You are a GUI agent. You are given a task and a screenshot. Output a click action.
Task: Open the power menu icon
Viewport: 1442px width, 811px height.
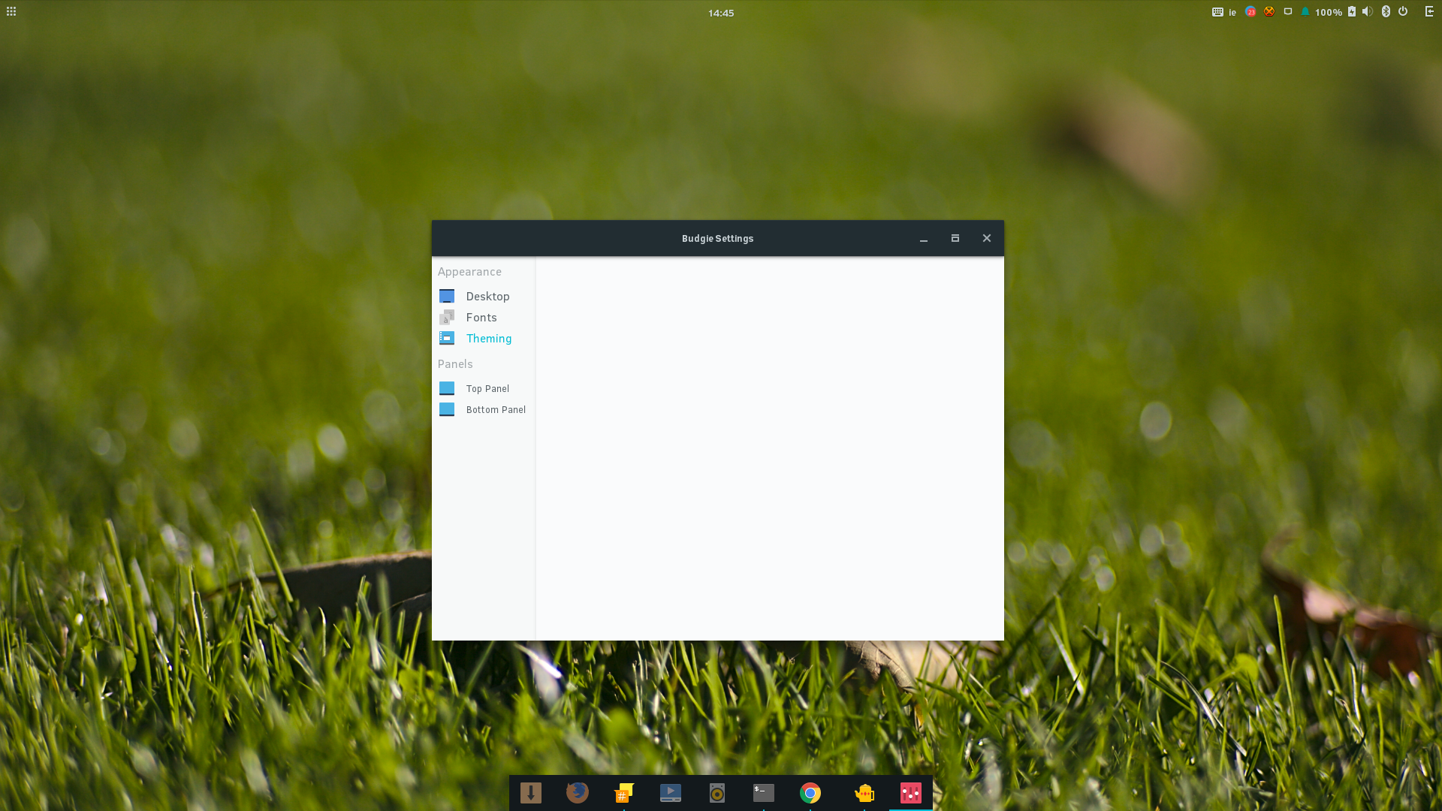[x=1403, y=12]
